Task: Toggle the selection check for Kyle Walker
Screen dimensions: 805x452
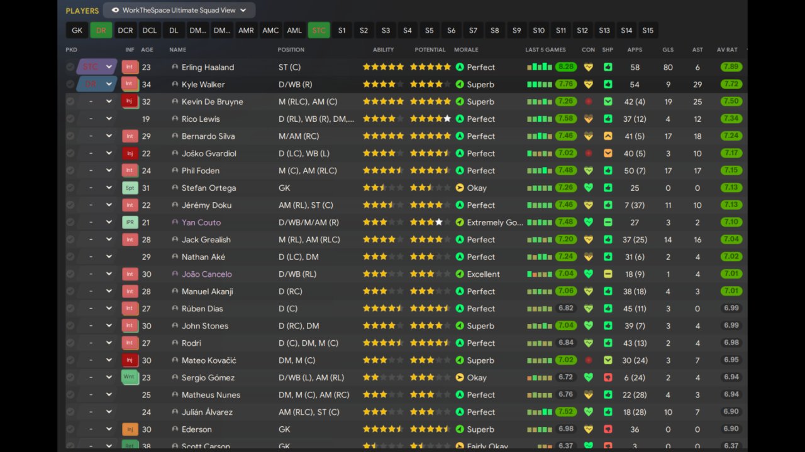Action: (x=70, y=84)
